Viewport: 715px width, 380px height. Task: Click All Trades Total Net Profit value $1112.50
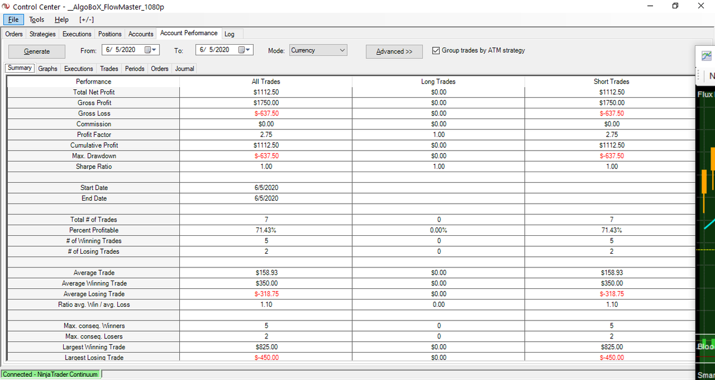point(266,92)
